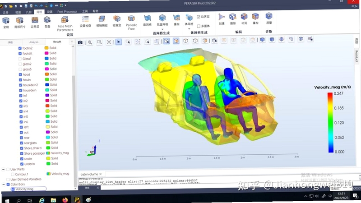Select the arrow pointer selection tool

[x=118, y=42]
